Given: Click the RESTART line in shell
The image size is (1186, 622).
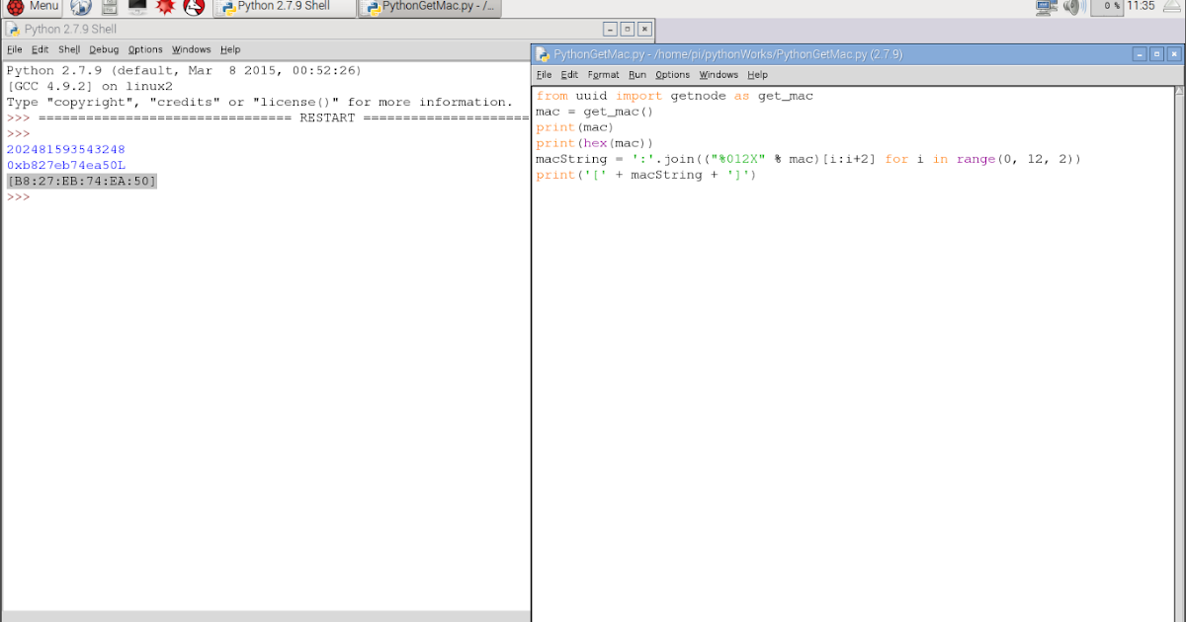Looking at the screenshot, I should 268,118.
